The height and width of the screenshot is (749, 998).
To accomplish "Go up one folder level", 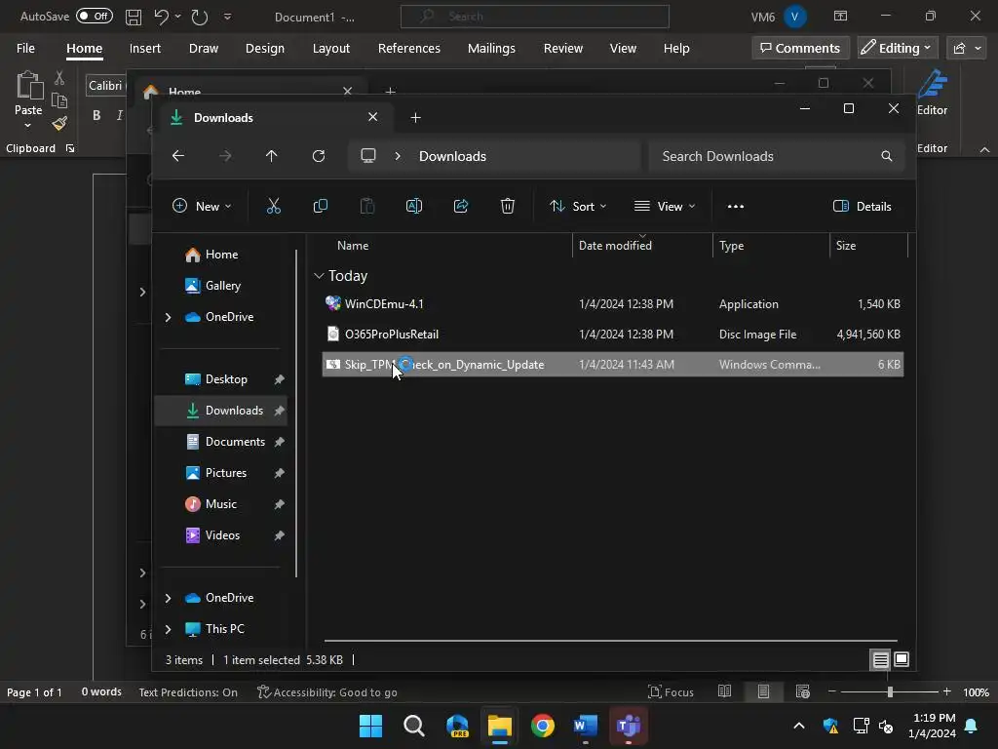I will [x=271, y=156].
